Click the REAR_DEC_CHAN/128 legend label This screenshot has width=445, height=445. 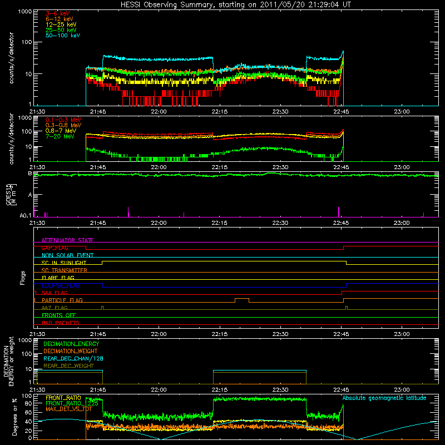pyautogui.click(x=73, y=358)
